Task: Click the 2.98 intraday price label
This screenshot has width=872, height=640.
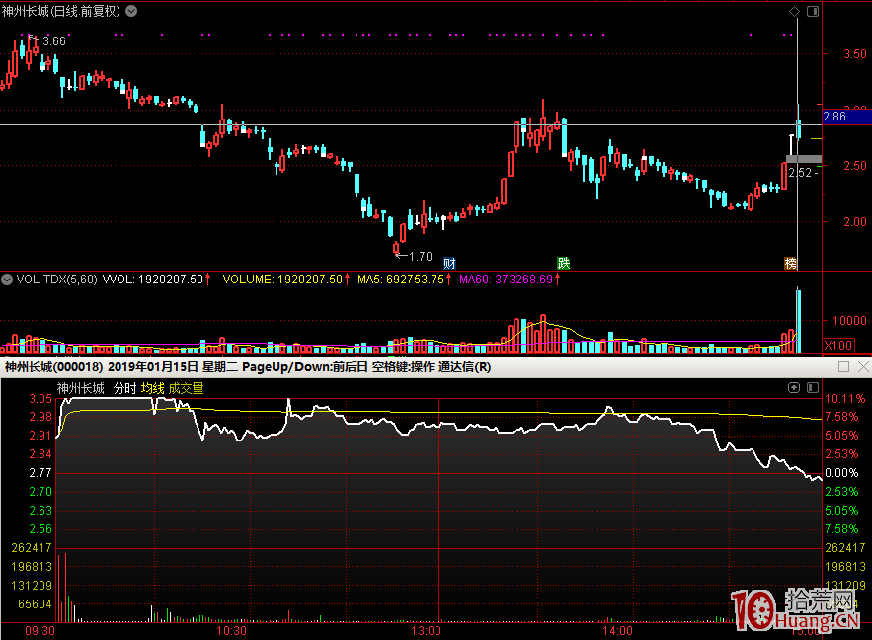Action: 40,417
